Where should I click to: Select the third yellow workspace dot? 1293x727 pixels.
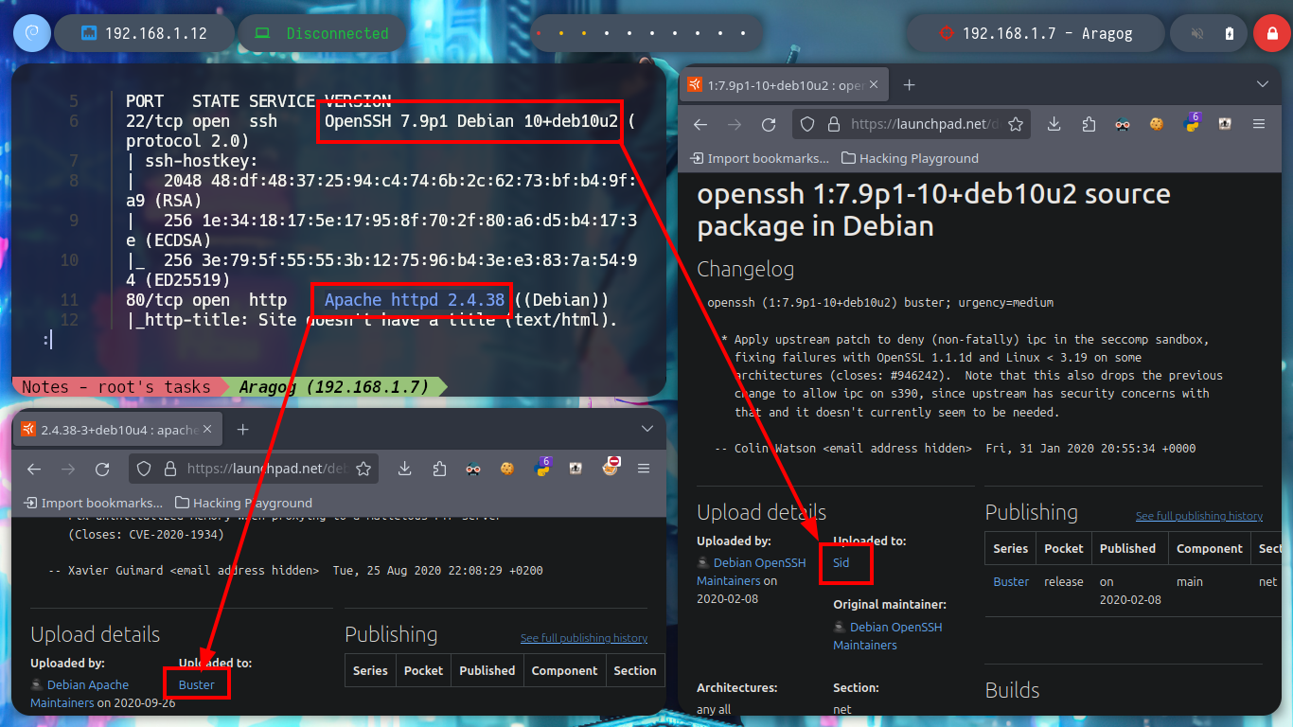point(584,34)
